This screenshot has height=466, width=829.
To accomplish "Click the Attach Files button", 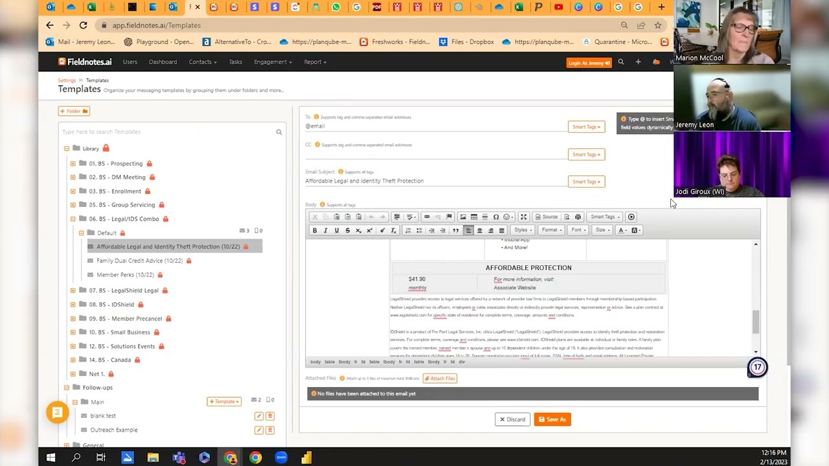I will tap(440, 378).
